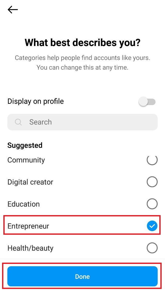Click the Community category label
Image resolution: width=165 pixels, height=290 pixels.
pyautogui.click(x=26, y=160)
